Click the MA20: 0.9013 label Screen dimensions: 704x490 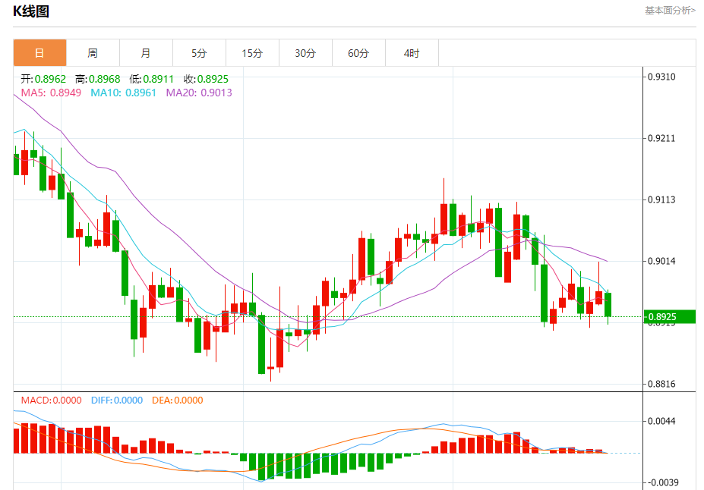click(199, 93)
